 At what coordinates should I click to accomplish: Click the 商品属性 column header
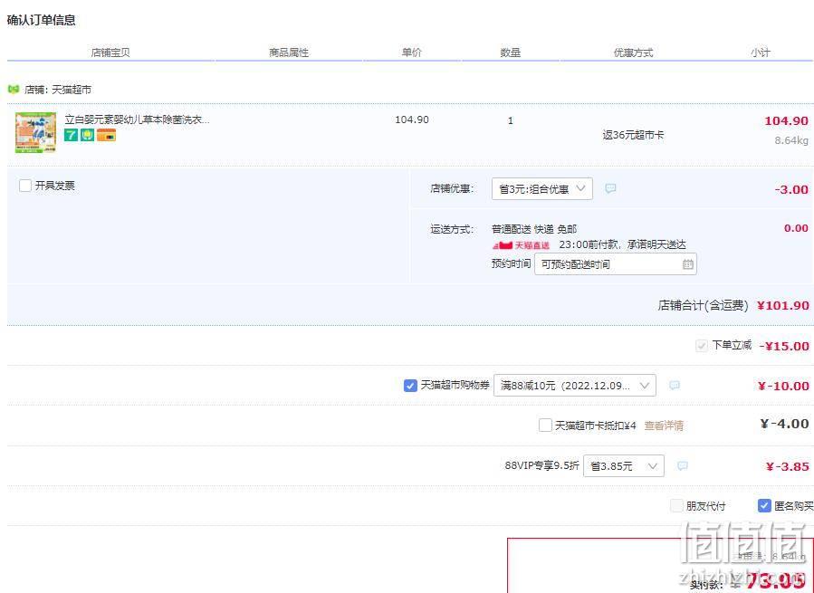click(289, 53)
